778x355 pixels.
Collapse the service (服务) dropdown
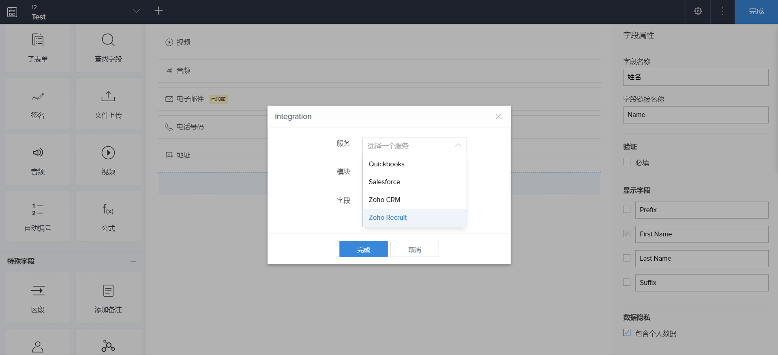pos(458,145)
